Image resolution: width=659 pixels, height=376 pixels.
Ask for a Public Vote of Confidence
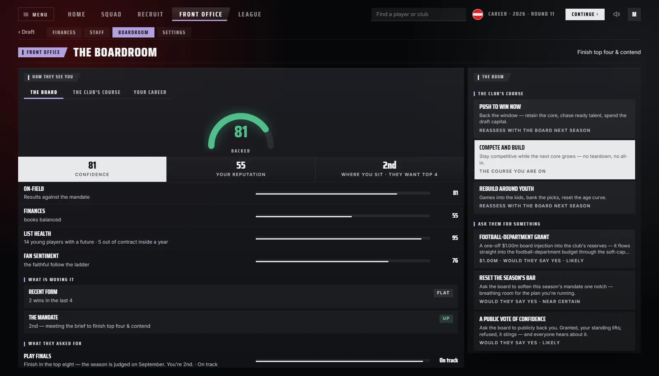[x=554, y=331]
